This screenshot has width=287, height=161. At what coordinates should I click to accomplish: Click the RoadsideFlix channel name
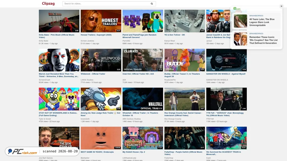170,80
